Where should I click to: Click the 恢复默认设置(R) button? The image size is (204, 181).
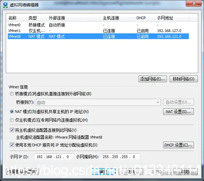pos(22,172)
